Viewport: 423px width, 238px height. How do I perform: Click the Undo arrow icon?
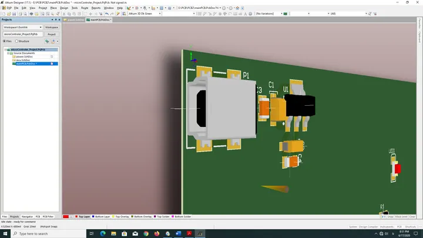107,14
